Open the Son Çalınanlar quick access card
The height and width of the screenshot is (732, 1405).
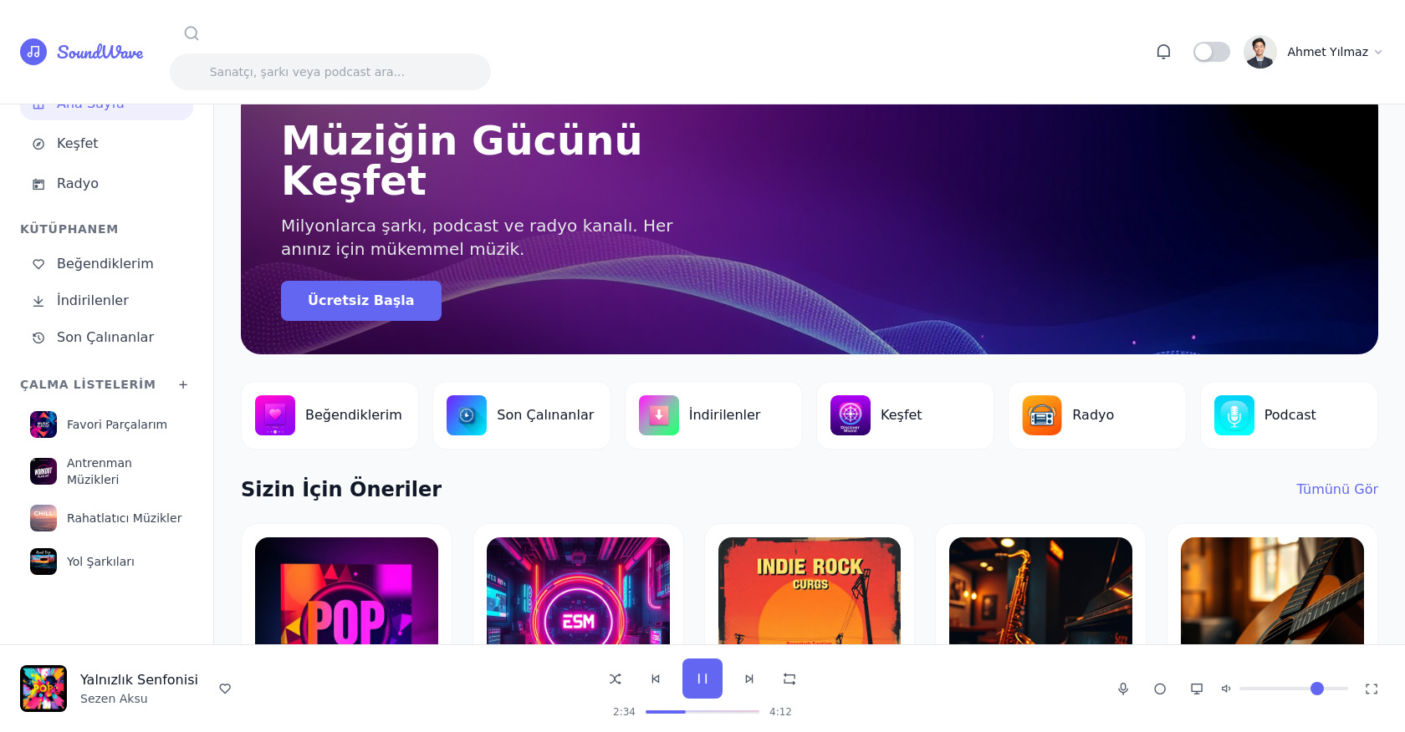point(522,415)
